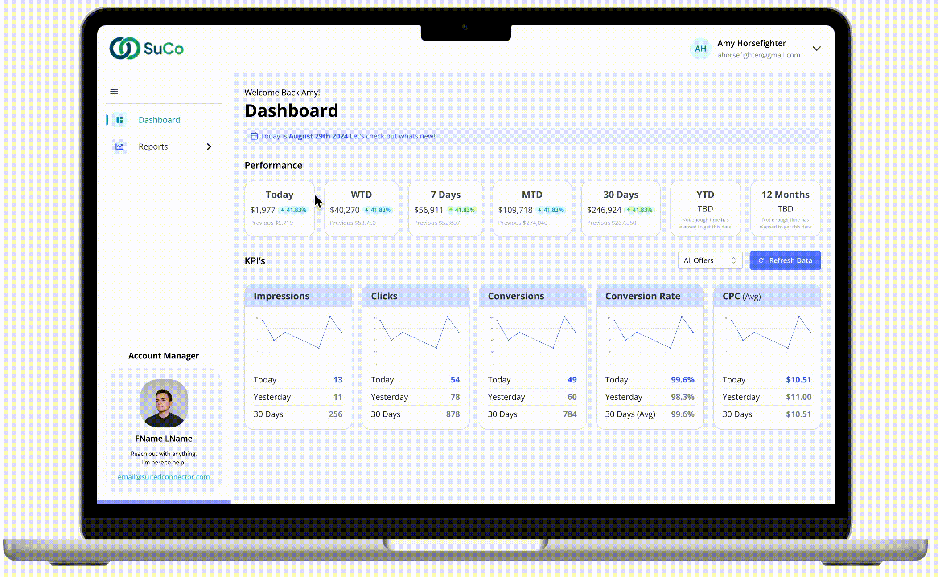The width and height of the screenshot is (938, 577).
Task: Open the user account dropdown chevron
Action: pyautogui.click(x=816, y=49)
